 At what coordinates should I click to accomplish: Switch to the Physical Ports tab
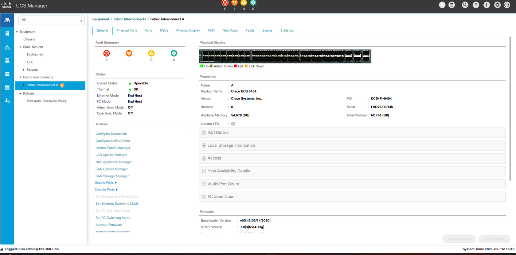click(x=127, y=31)
